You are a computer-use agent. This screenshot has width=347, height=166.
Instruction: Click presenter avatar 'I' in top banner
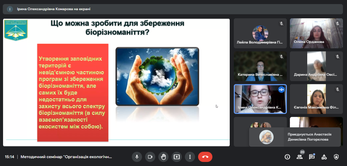coord(10,9)
